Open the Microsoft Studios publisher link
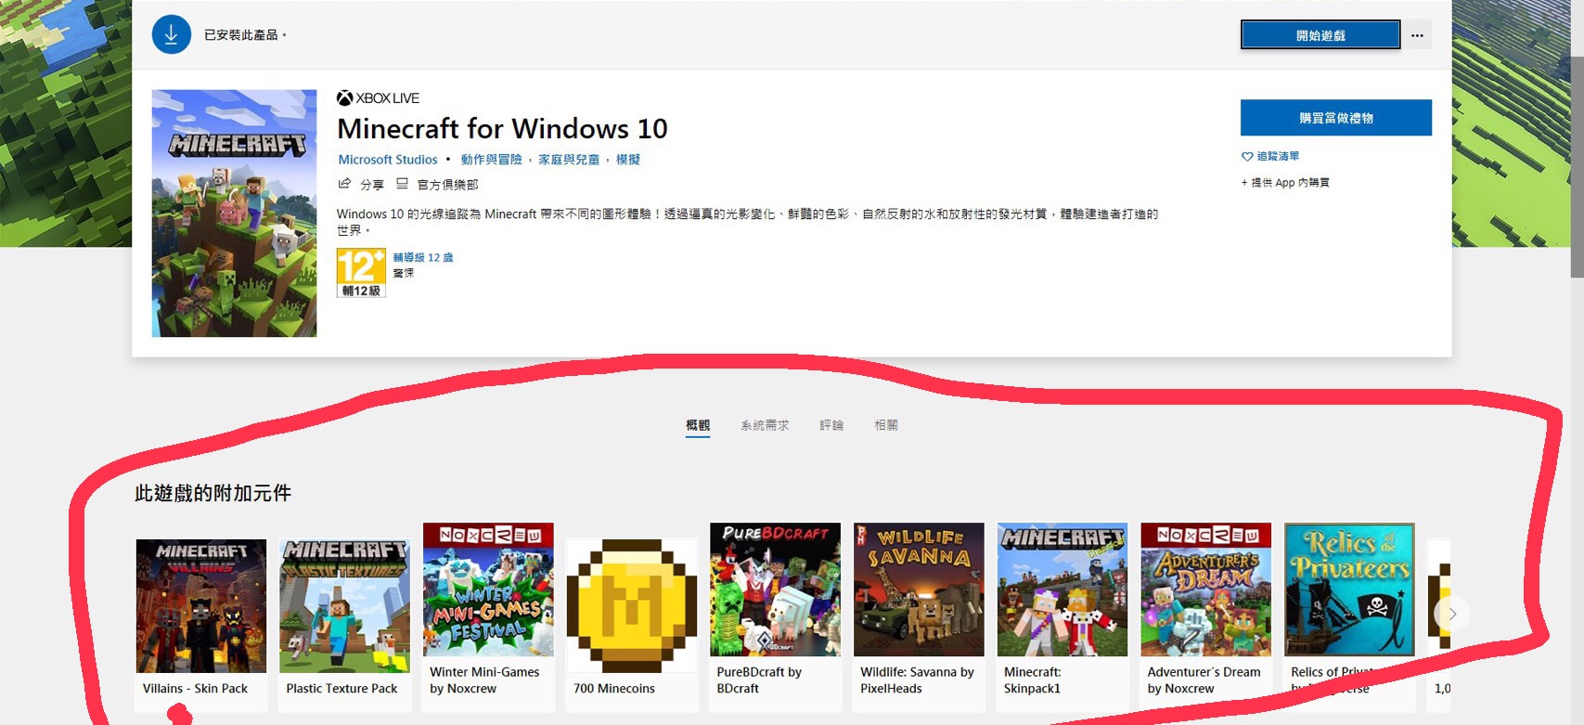Screen dimensions: 1584x725 [x=387, y=160]
